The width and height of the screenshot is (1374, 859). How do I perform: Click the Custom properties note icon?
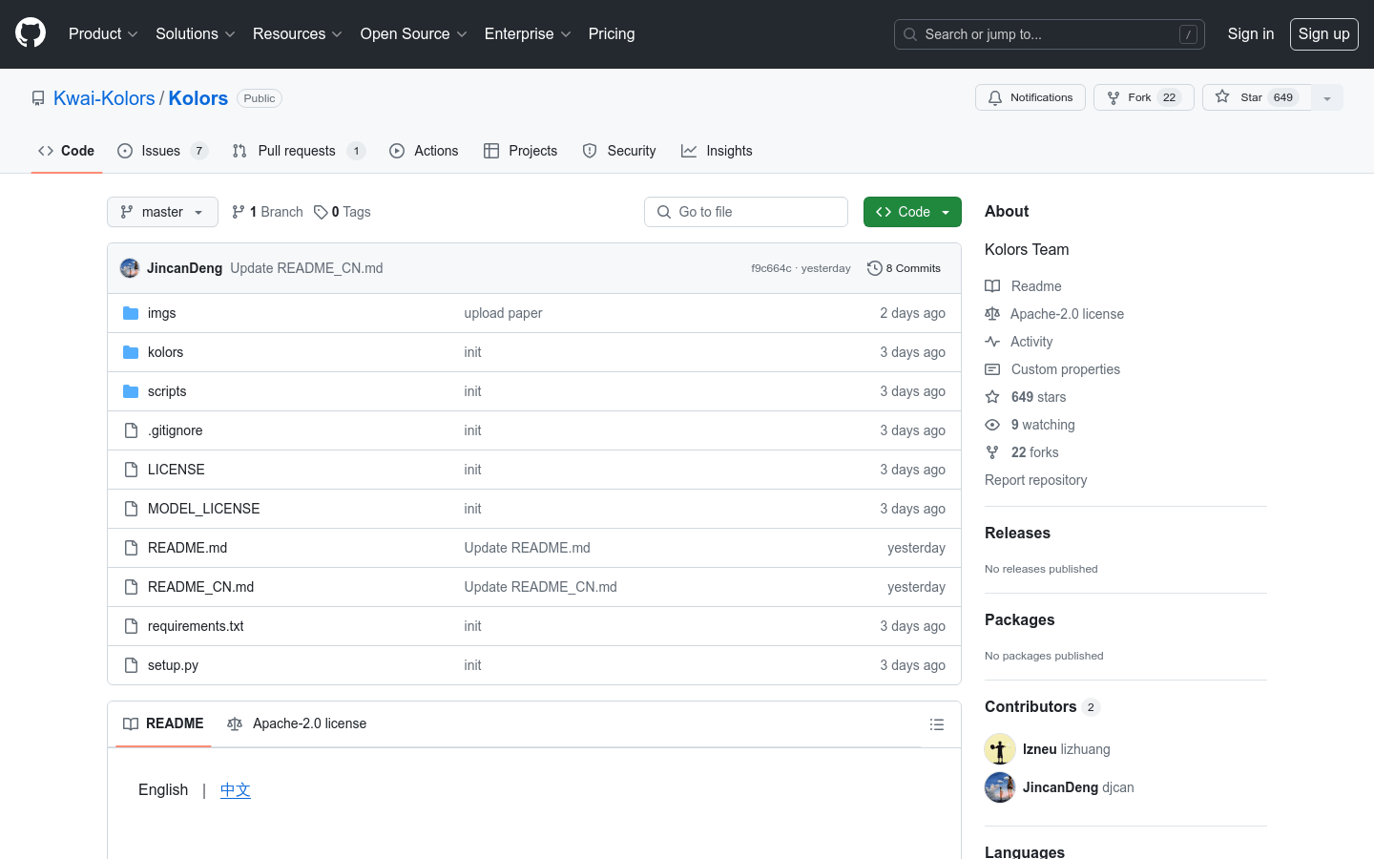992,369
